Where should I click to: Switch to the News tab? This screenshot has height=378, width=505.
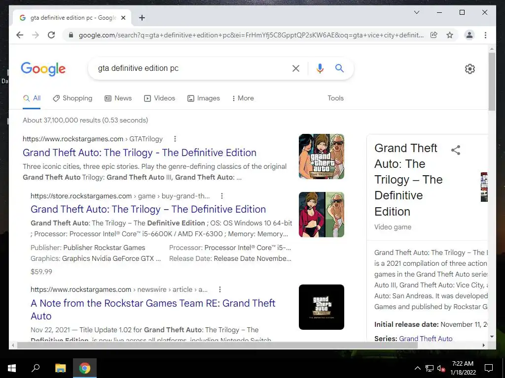118,98
